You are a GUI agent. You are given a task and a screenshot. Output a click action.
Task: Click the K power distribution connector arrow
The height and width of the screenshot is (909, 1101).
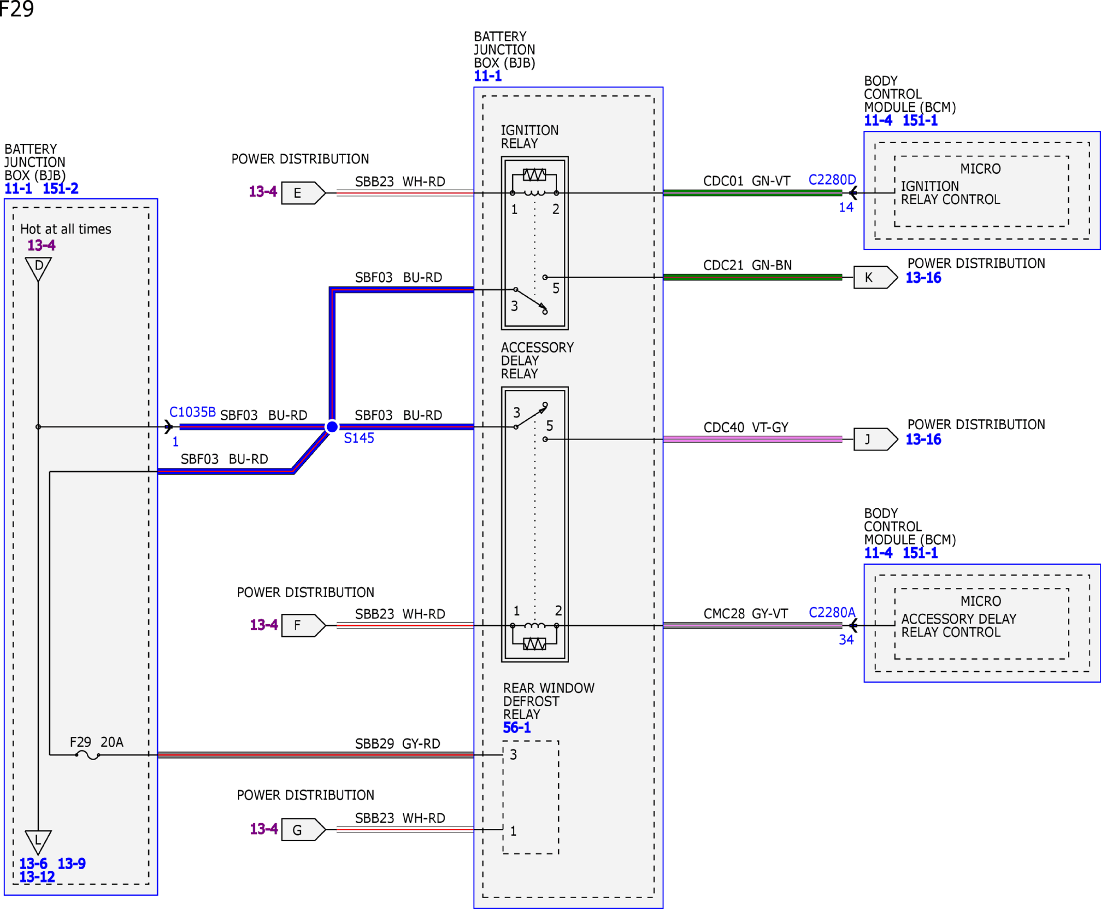pyautogui.click(x=875, y=277)
